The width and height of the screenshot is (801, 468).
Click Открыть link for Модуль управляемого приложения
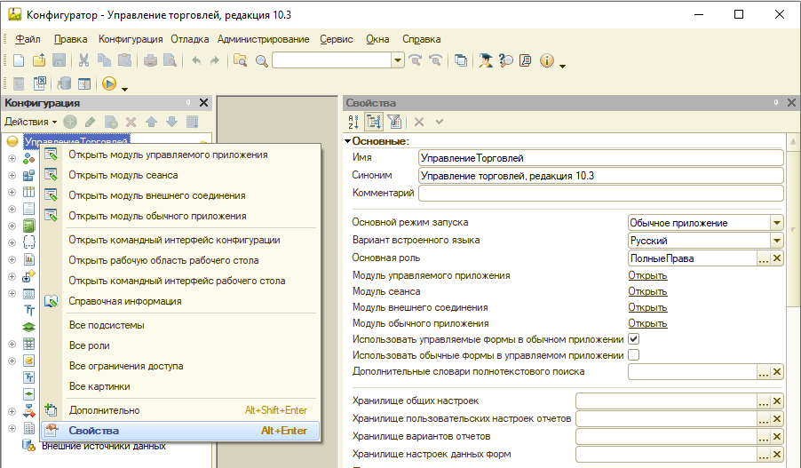(x=647, y=275)
